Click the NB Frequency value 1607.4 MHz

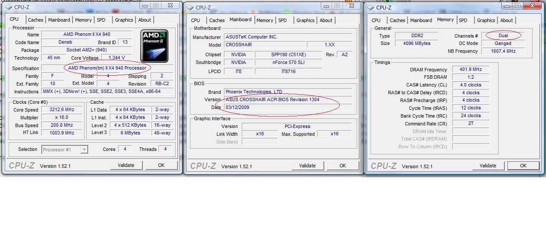503,51
